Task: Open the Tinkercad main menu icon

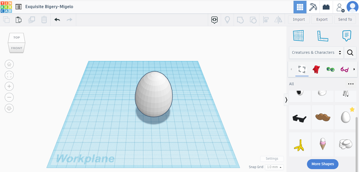Action: coord(18,7)
